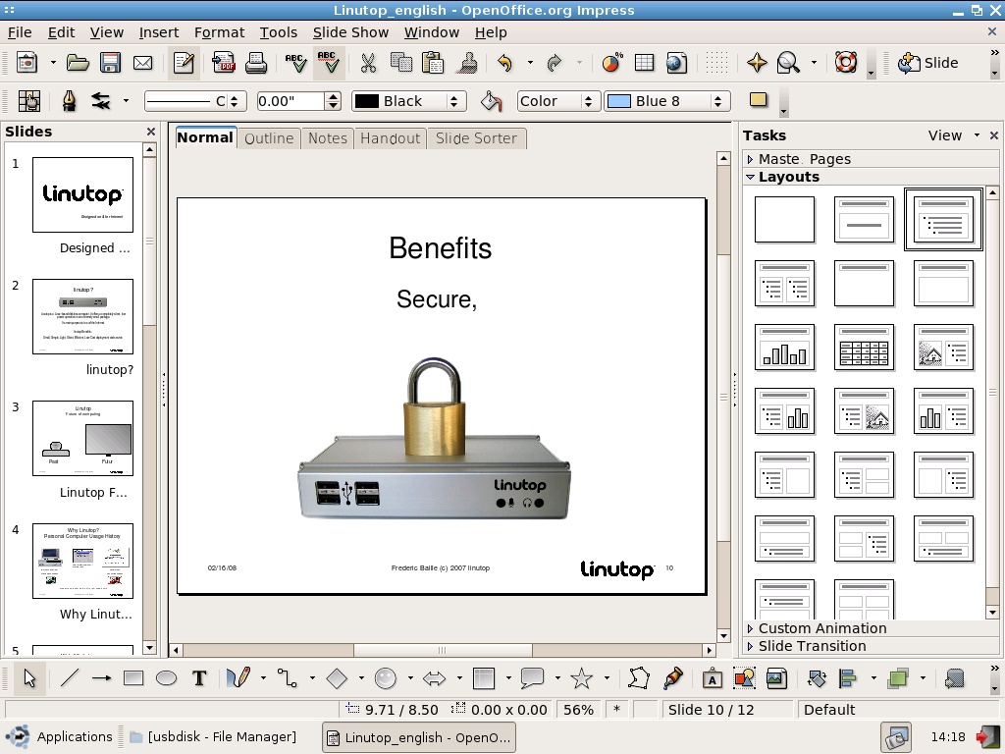1005x754 pixels.
Task: Click the line width 0.00" field
Action: 291,101
